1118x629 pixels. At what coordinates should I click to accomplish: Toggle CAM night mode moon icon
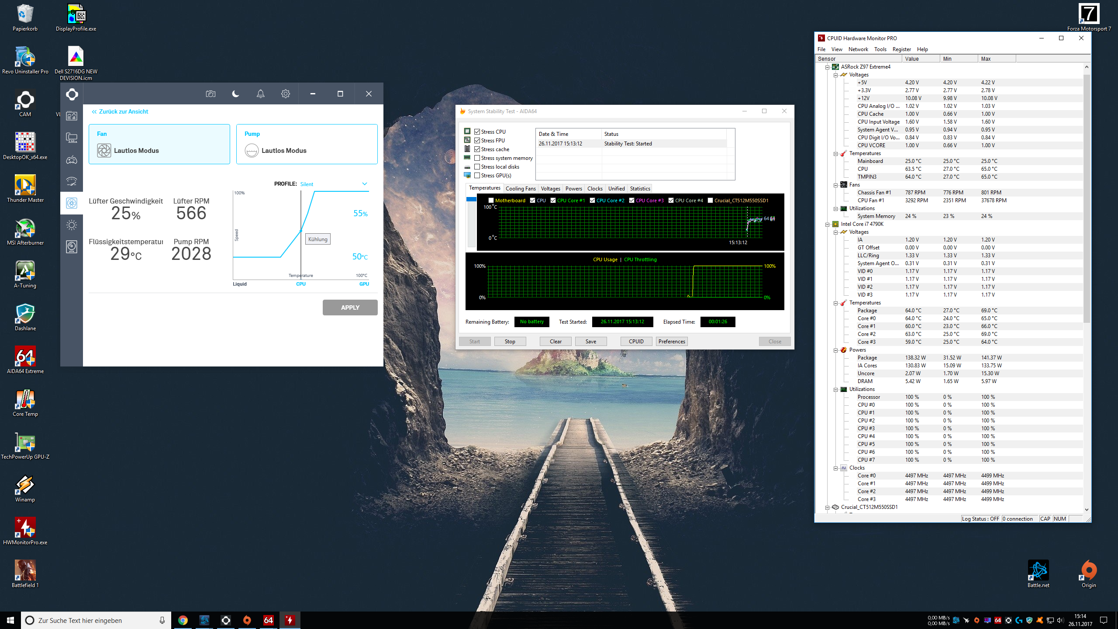coord(235,94)
